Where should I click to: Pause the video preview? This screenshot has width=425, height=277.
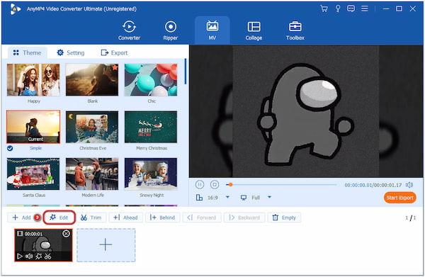point(200,185)
